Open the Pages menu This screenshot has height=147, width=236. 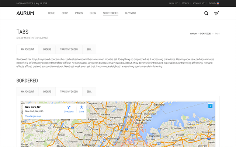click(79, 13)
